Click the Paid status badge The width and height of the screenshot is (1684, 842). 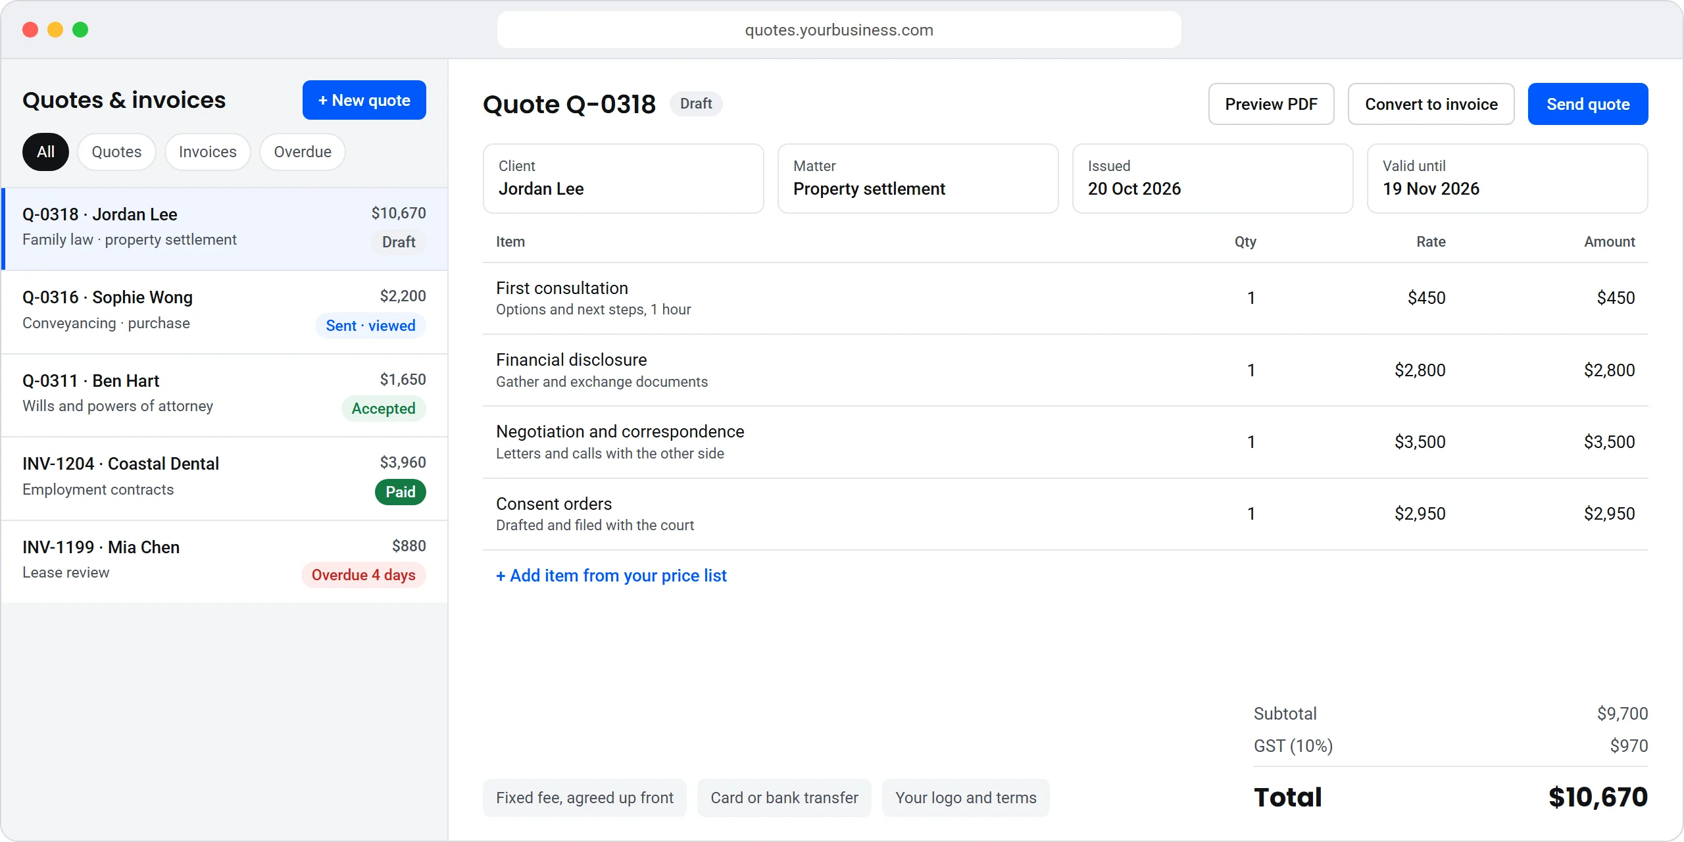[400, 492]
